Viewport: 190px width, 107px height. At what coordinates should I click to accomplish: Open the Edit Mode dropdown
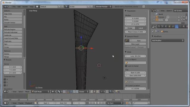click(40, 92)
